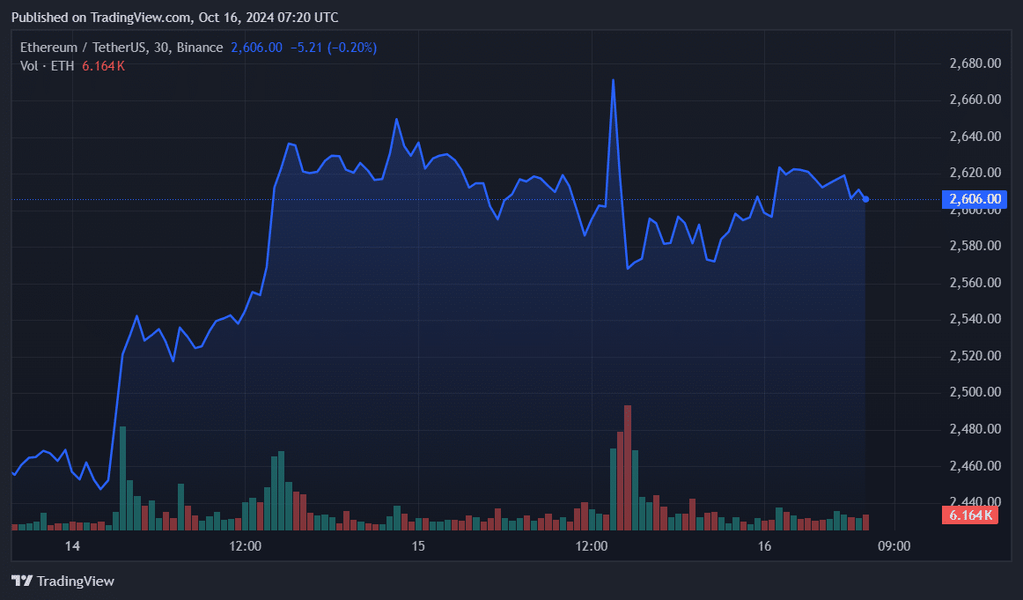Click the blue 2,606.00 price tag label
The width and height of the screenshot is (1023, 600).
point(973,199)
